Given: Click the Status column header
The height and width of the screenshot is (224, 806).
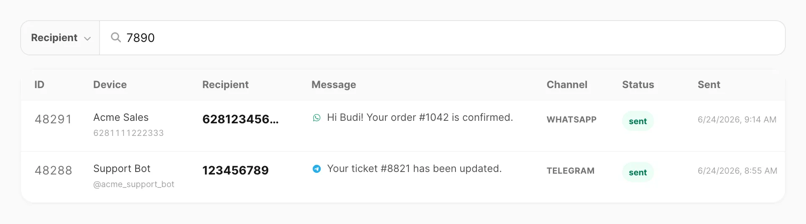Looking at the screenshot, I should pyautogui.click(x=638, y=85).
